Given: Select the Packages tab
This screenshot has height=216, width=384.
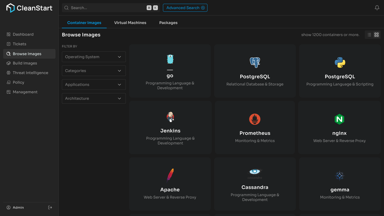Looking at the screenshot, I should point(168,23).
